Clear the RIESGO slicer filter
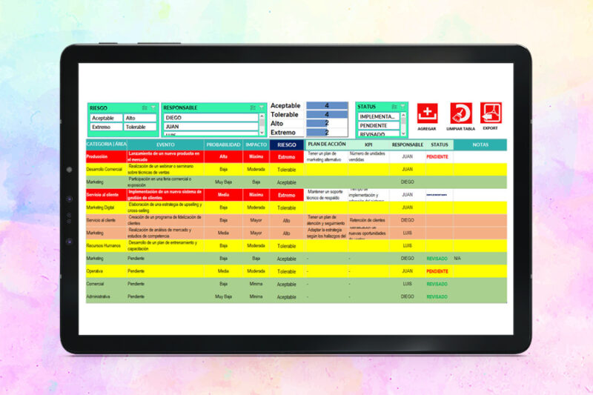Viewport: 593px width, 395px height. tap(153, 107)
